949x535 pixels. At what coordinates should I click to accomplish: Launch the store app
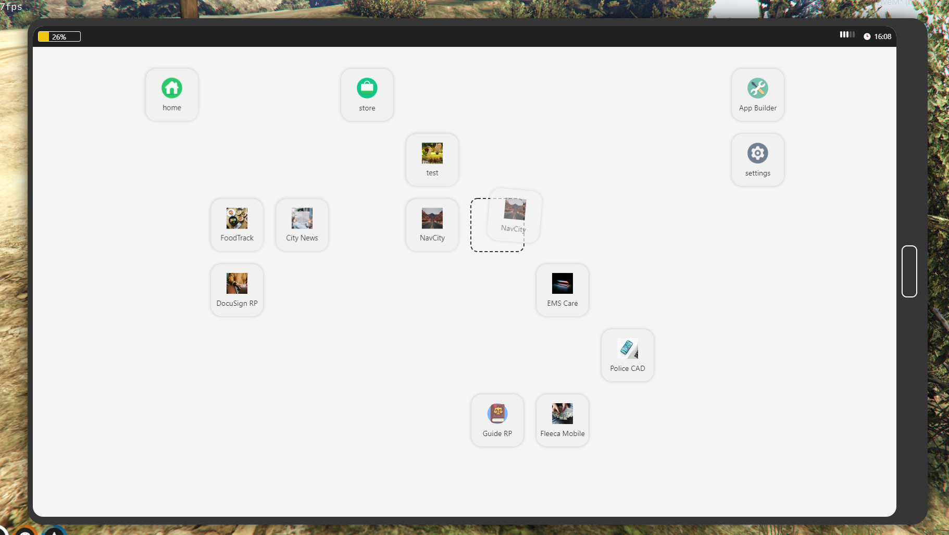tap(367, 95)
